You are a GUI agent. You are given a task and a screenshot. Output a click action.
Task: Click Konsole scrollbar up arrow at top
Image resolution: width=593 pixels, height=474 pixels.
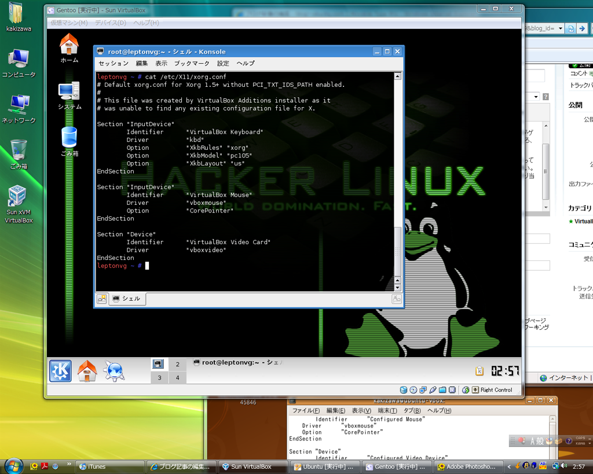397,76
